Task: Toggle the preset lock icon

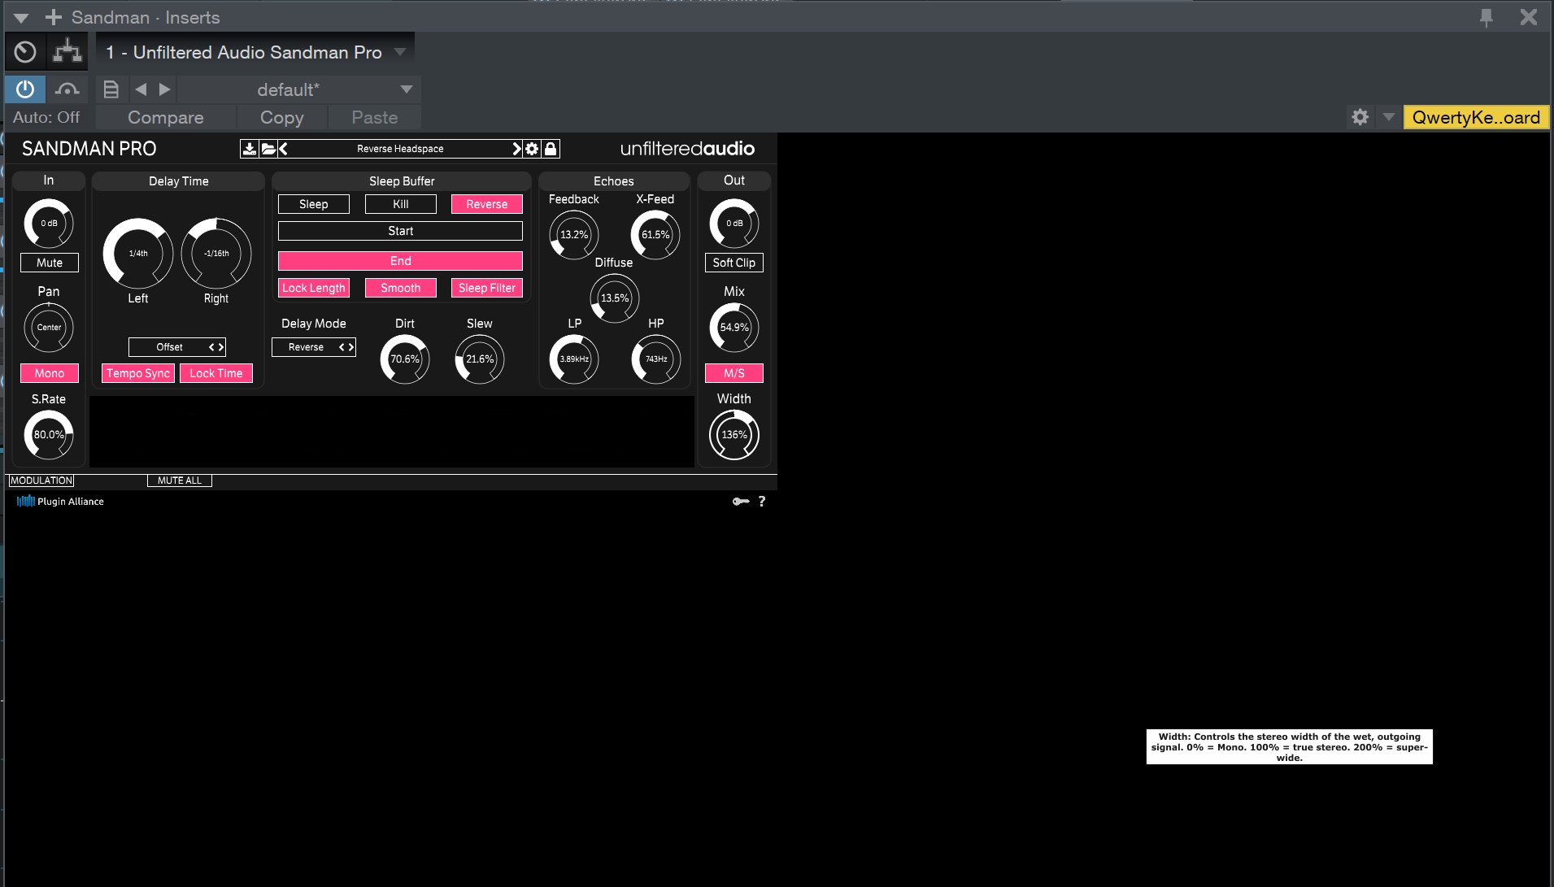Action: 551,149
